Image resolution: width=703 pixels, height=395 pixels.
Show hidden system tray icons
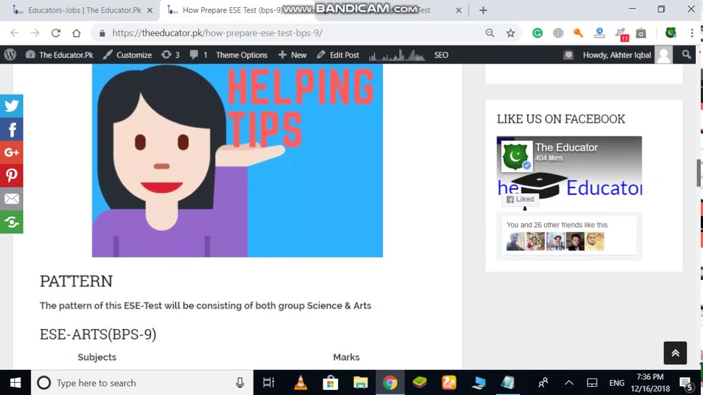(x=569, y=383)
